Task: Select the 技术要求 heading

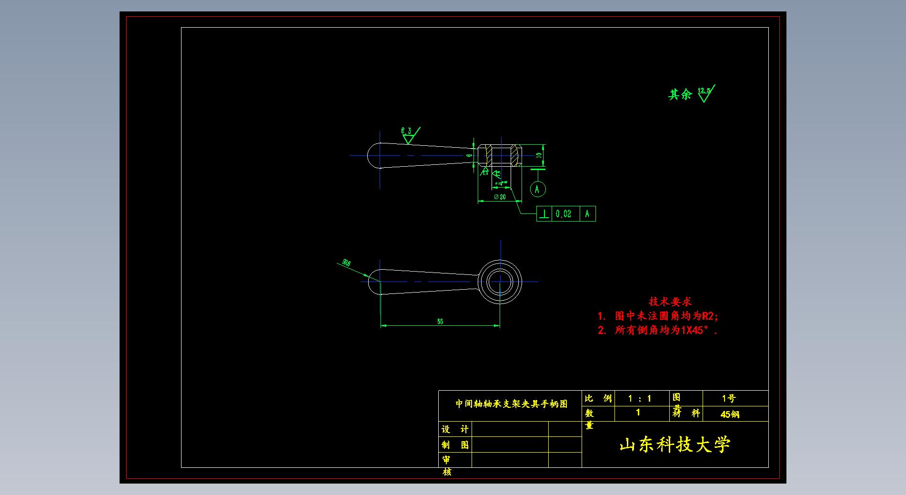Action: click(x=670, y=302)
